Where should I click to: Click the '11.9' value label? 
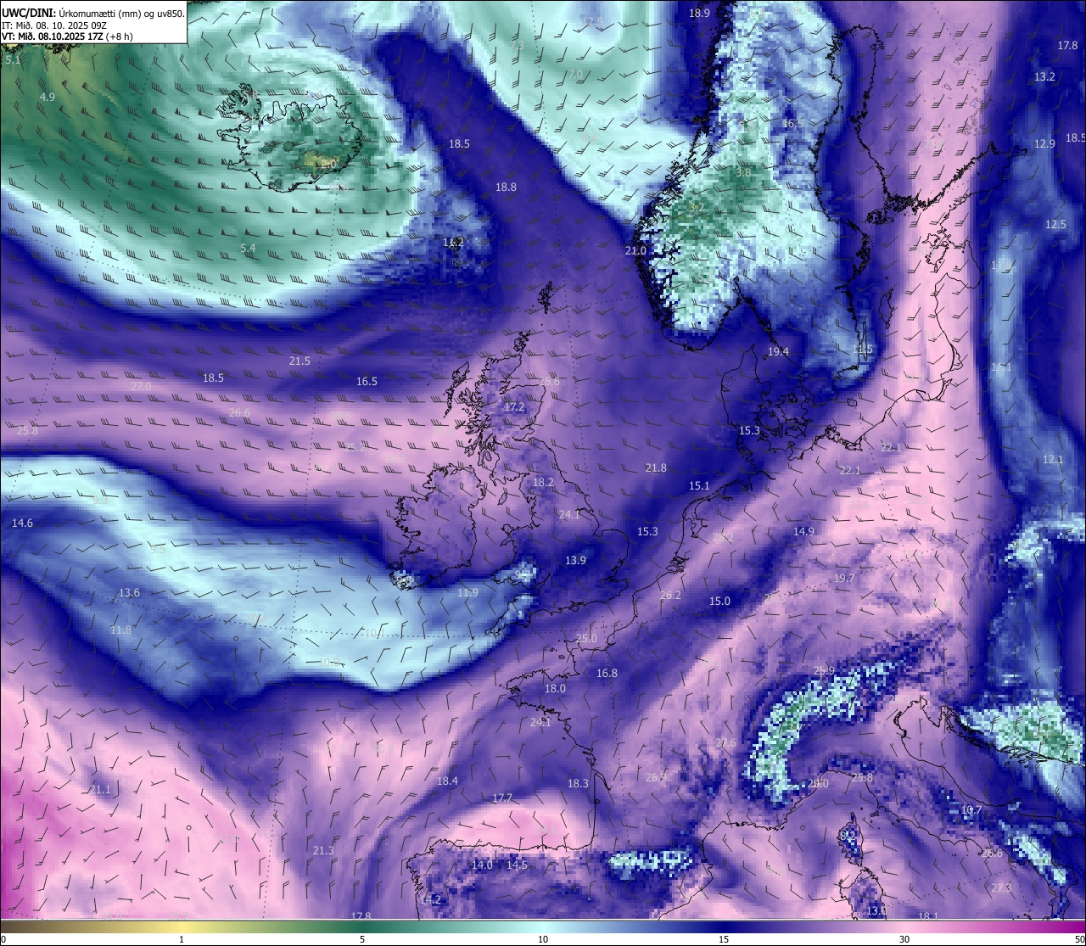[x=467, y=593]
